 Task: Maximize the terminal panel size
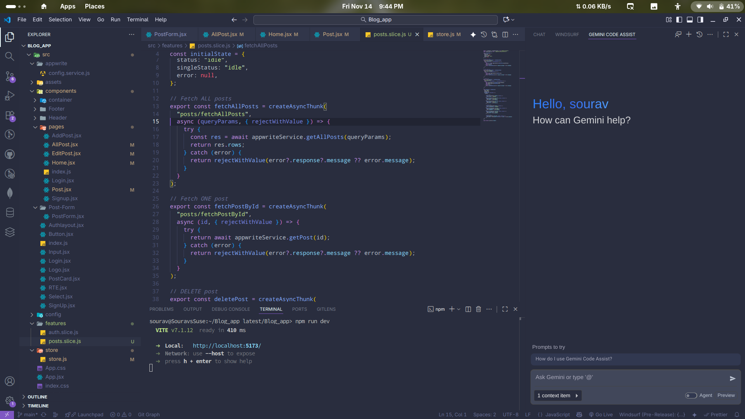pos(505,309)
